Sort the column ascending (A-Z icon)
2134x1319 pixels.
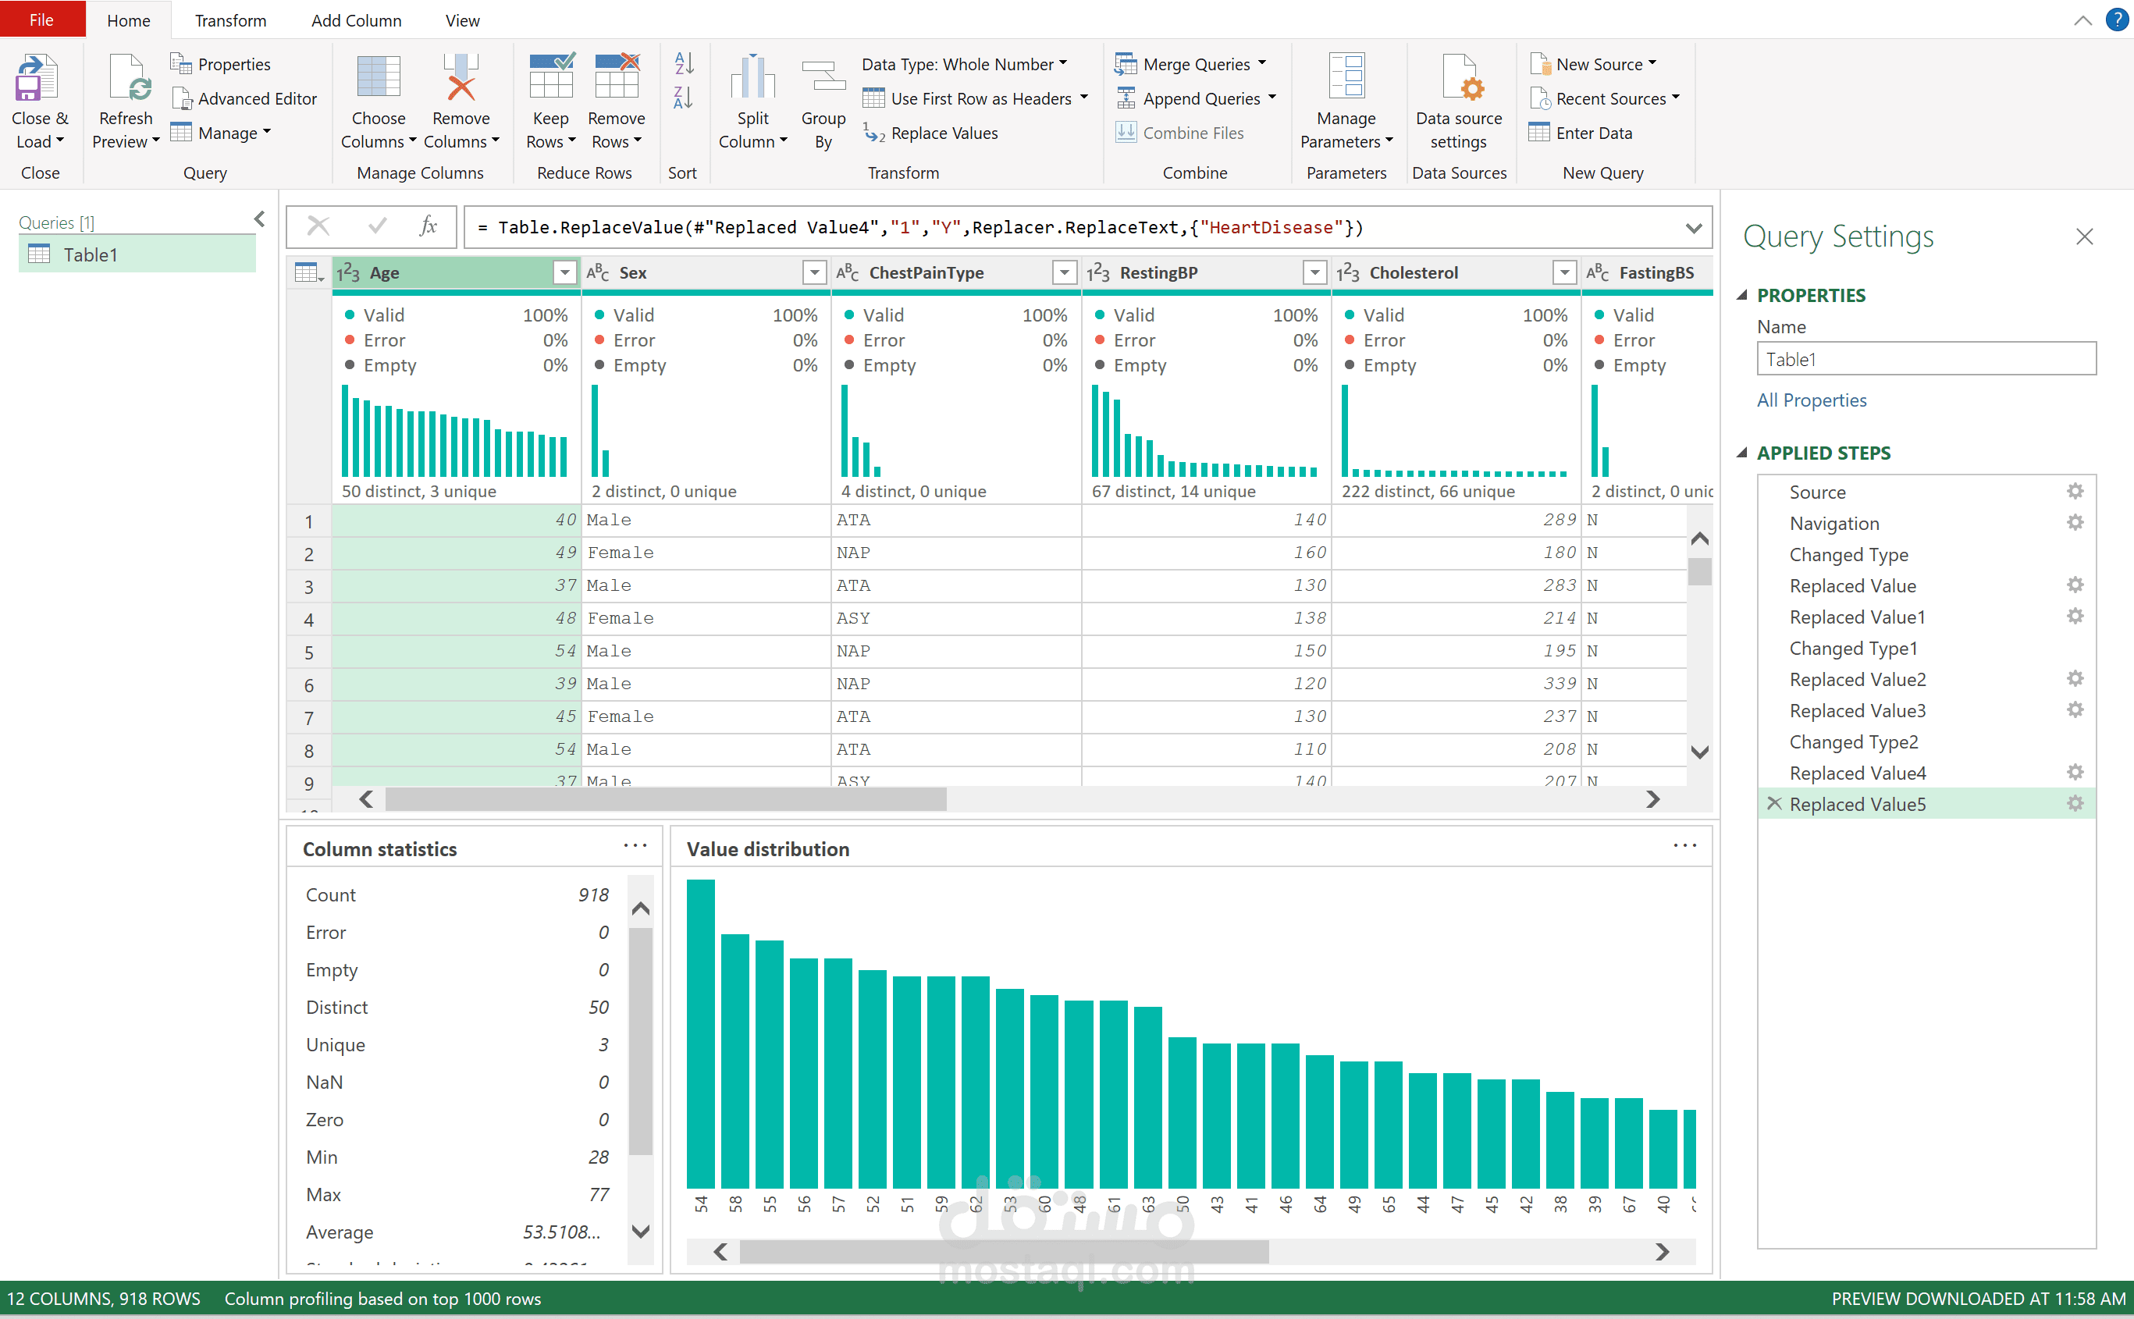[683, 64]
